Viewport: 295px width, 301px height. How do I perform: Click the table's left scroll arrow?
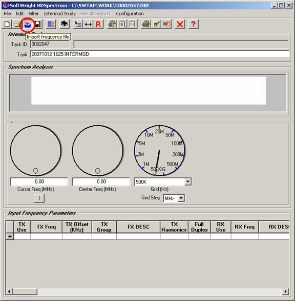tap(9, 291)
